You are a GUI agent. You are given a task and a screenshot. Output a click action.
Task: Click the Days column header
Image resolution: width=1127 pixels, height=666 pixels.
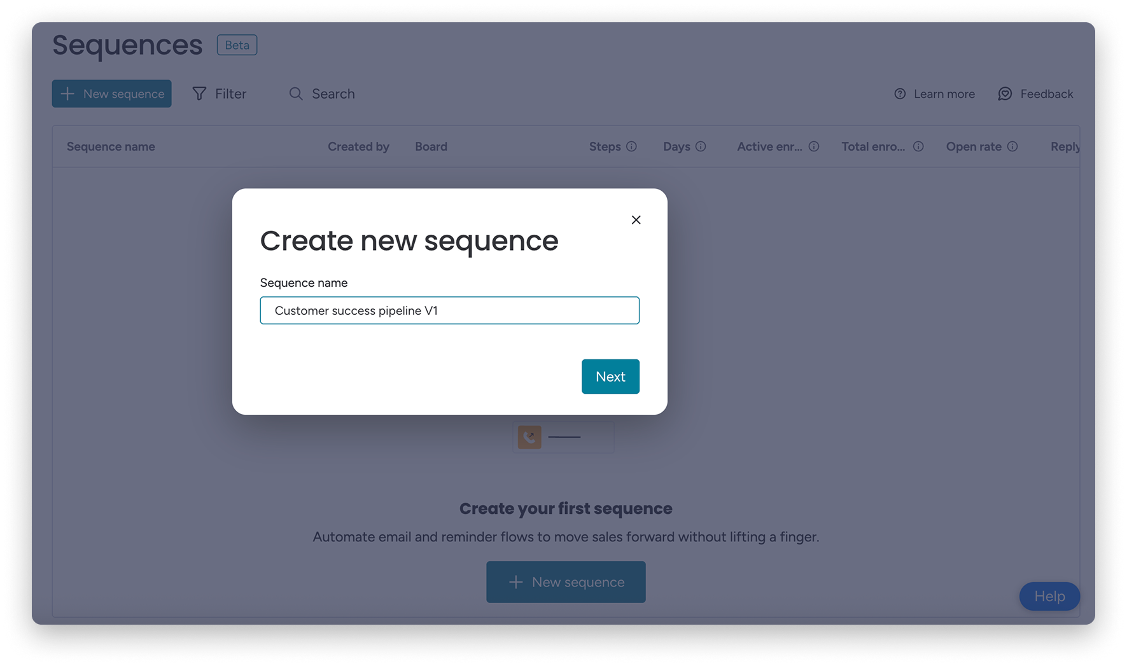click(x=676, y=146)
